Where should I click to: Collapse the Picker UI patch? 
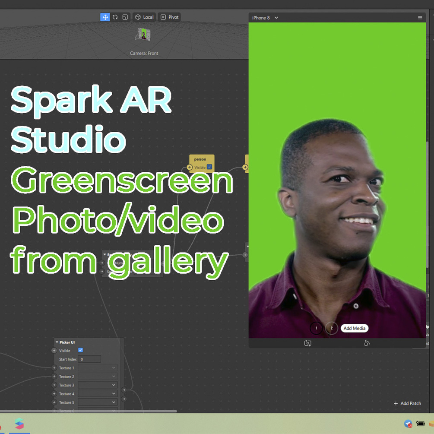click(x=57, y=342)
